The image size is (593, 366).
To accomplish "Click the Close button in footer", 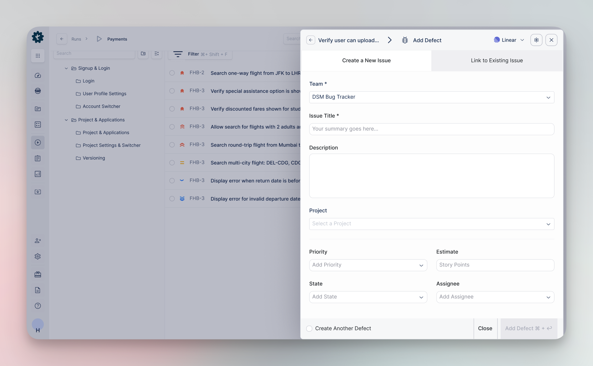I will 485,328.
